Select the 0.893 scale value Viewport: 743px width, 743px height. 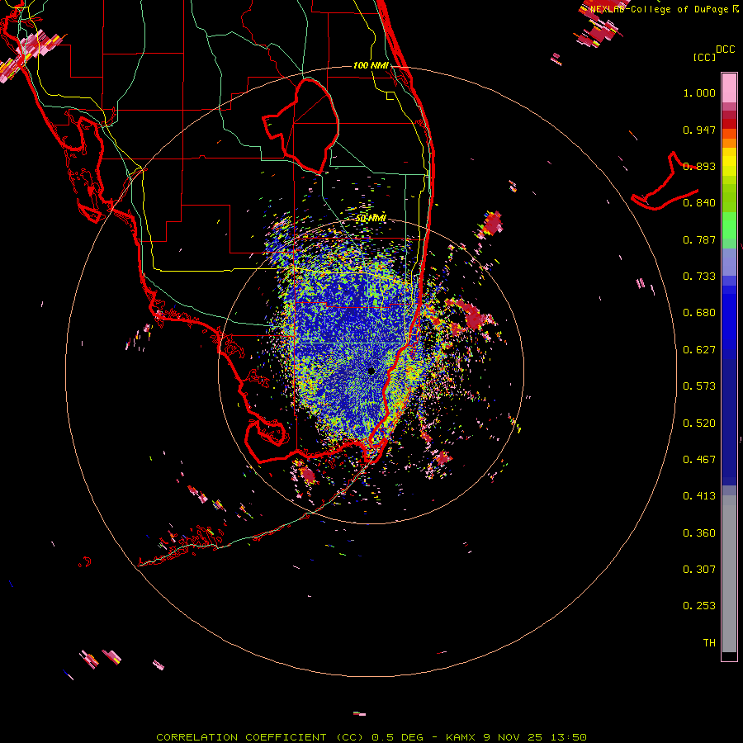(x=699, y=166)
